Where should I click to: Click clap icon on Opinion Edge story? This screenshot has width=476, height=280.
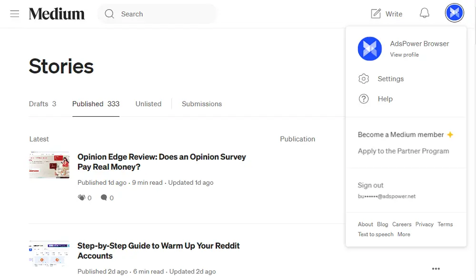pyautogui.click(x=82, y=198)
